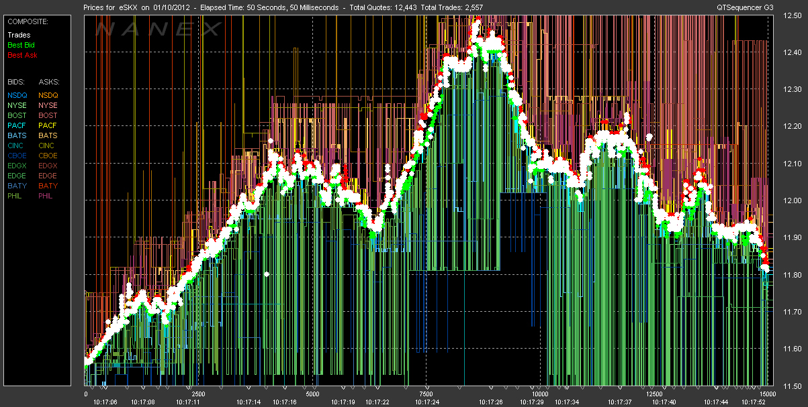Click the 10:17:11 timestamp on the time axis
This screenshot has height=407, width=808.
[187, 402]
